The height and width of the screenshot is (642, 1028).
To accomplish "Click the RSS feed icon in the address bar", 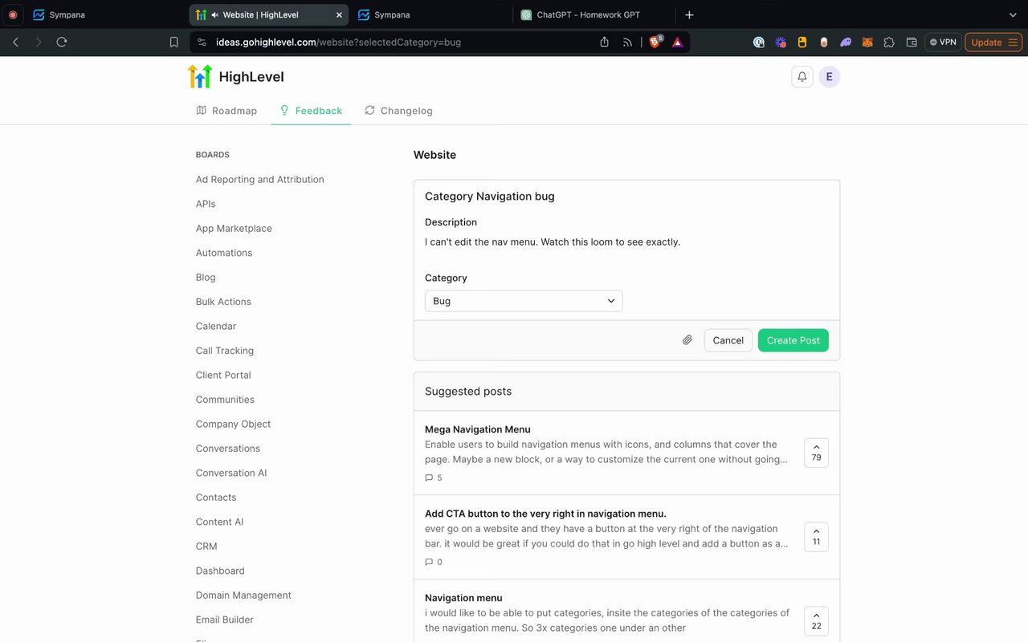I will tap(627, 42).
